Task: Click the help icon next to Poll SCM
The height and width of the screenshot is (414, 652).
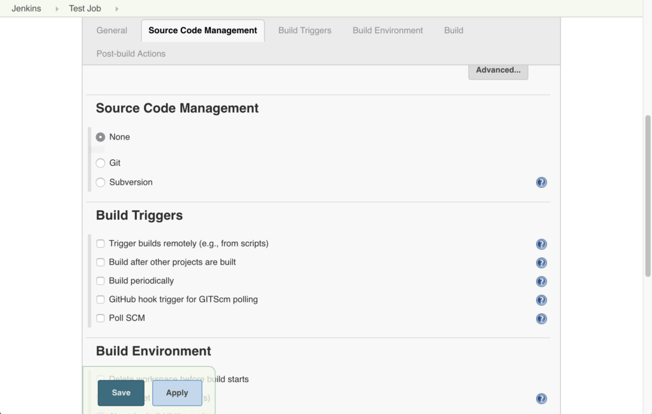Action: click(x=541, y=318)
